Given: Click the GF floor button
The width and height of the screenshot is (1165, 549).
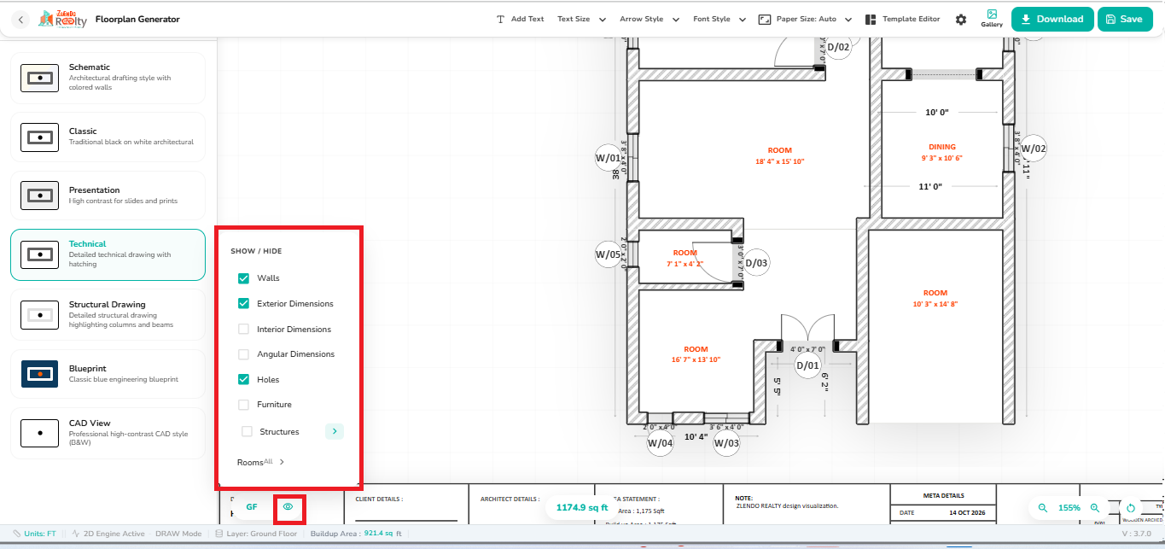Looking at the screenshot, I should click(252, 507).
